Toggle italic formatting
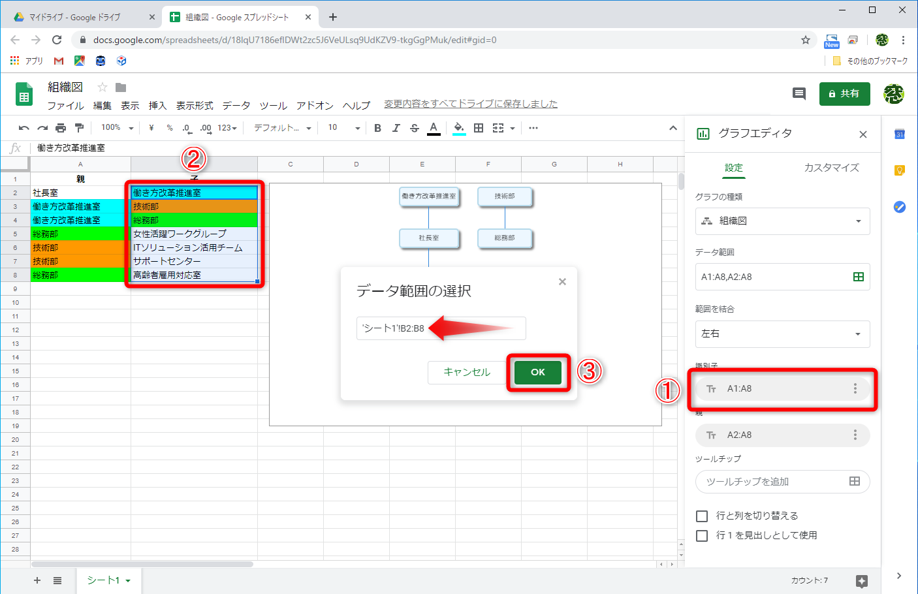The image size is (918, 594). pyautogui.click(x=396, y=128)
